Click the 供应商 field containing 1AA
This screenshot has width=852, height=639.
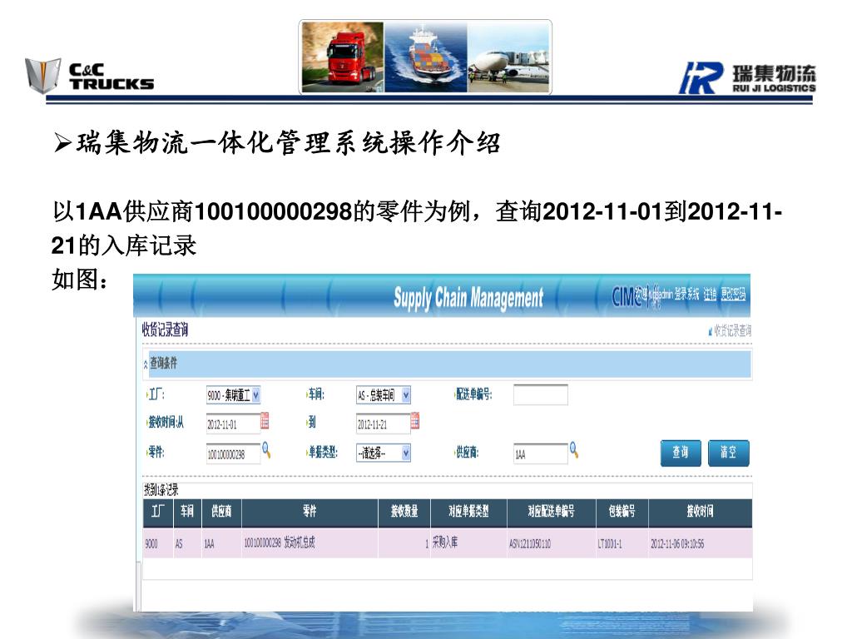click(541, 454)
